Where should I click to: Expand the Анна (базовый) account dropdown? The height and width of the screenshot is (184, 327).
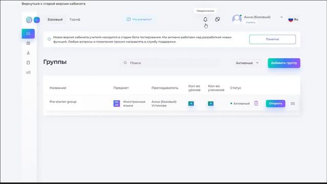pyautogui.click(x=282, y=17)
